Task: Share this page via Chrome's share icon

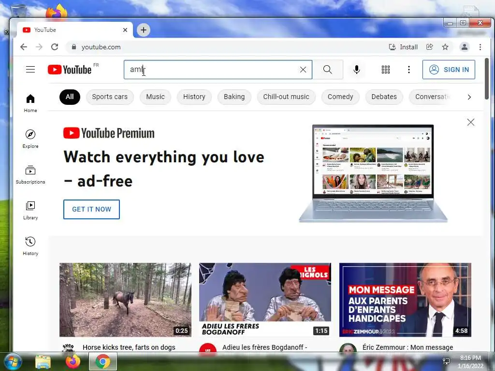Action: [430, 47]
